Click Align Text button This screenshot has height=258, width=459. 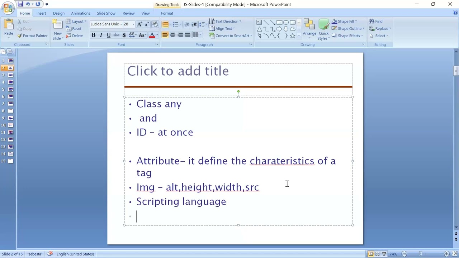click(x=222, y=29)
